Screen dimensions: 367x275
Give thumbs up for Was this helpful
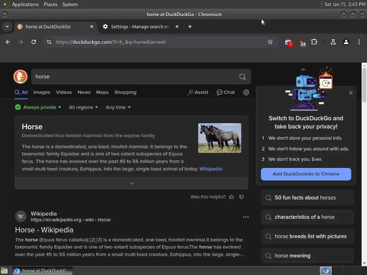[x=232, y=197]
